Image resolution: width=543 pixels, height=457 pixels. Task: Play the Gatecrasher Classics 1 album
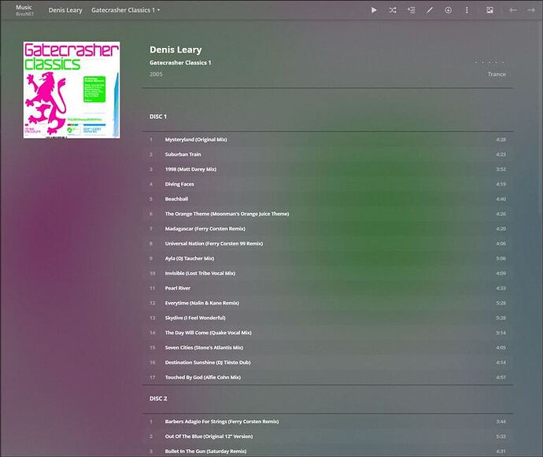374,10
